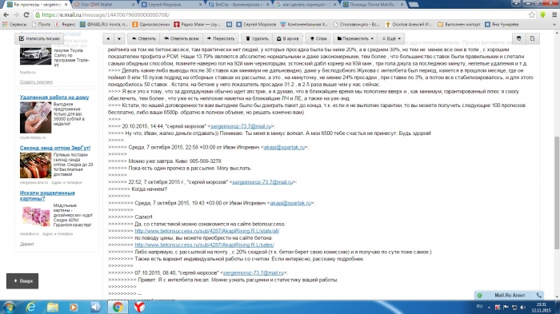Viewport: 560px width, 314px height.
Task: Click the browser Reload page icon
Action: click(26, 14)
